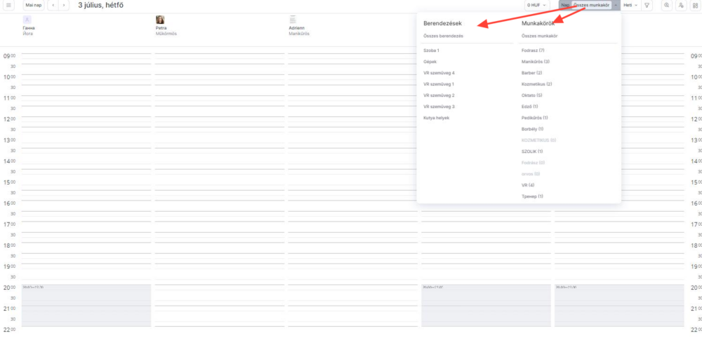Click the Összes munkakör toolbar selector
702x350 pixels.
click(591, 6)
